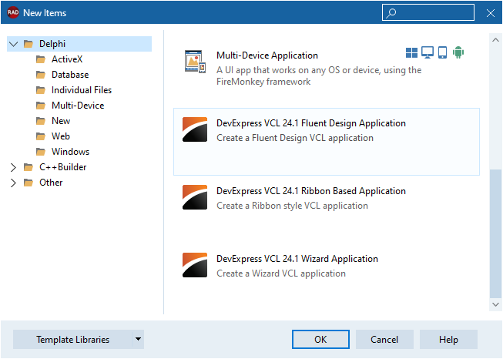Image resolution: width=503 pixels, height=359 pixels.
Task: Click 'Create a Ribbon style VCL application' description
Action: pyautogui.click(x=292, y=206)
